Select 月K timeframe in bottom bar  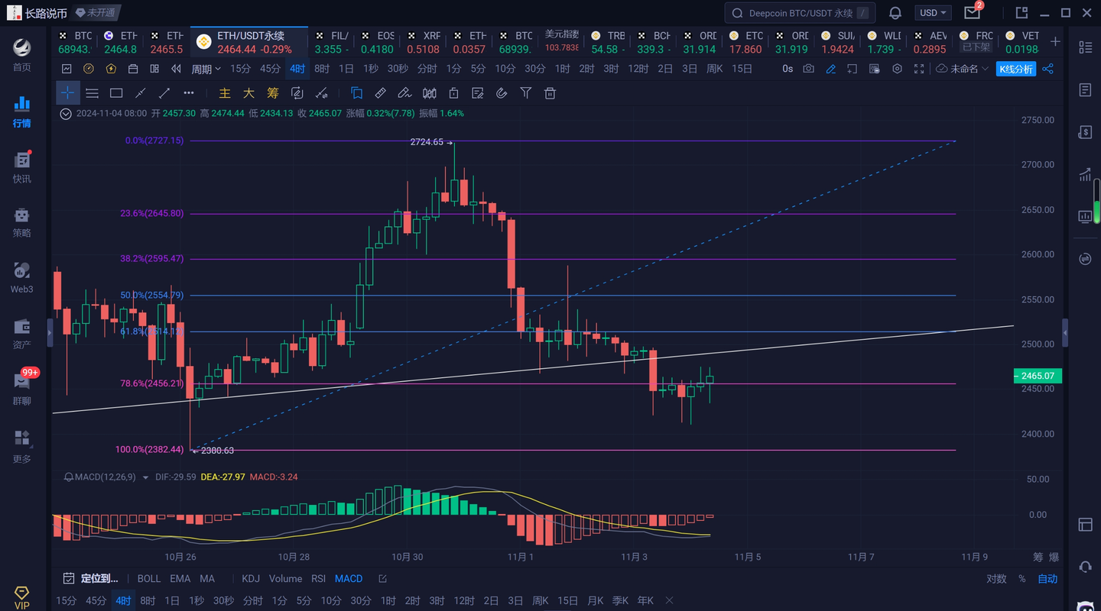596,601
